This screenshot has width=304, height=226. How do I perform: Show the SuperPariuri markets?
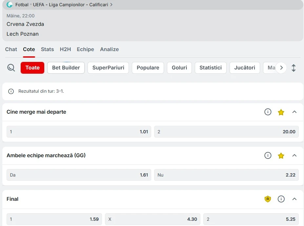108,68
